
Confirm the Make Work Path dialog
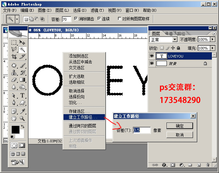[179, 126]
